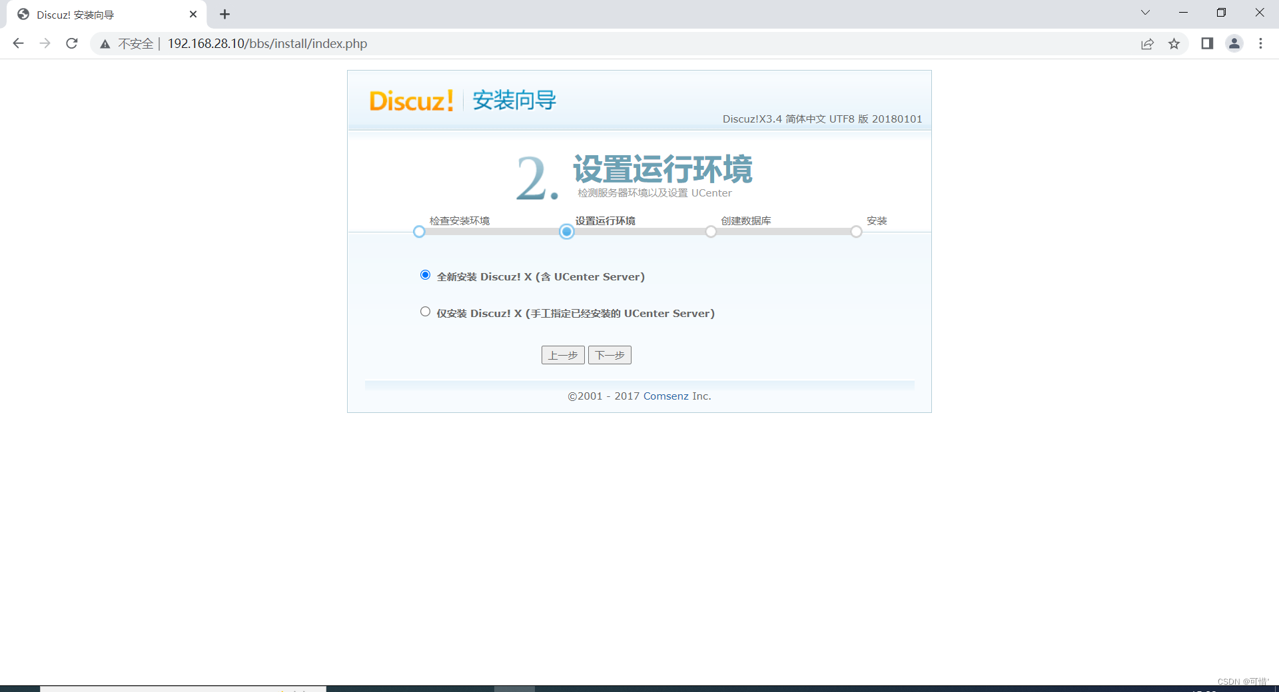1279x692 pixels.
Task: Open the browser side panel icon
Action: click(x=1207, y=43)
